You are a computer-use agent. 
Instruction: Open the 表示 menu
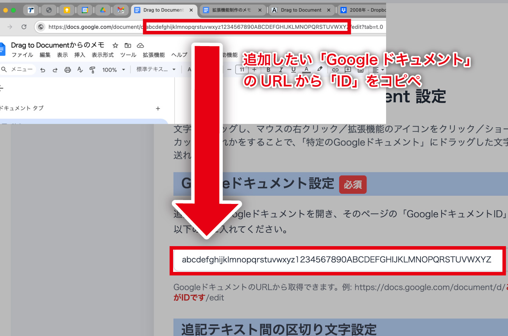coord(62,55)
